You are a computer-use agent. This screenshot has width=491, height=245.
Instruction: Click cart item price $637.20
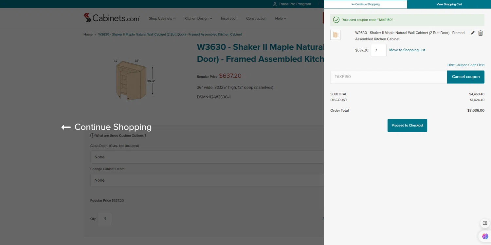pos(362,50)
